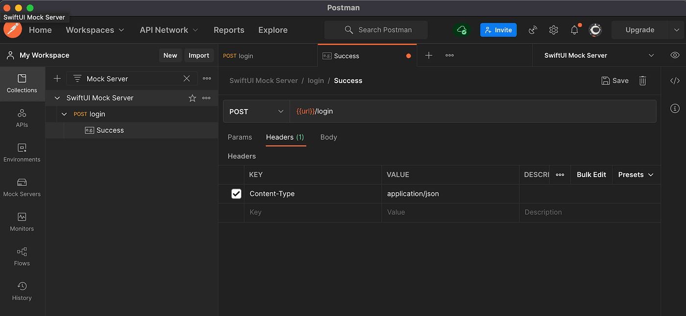Click the request URL field
Screen dimensions: 686x316
tap(473, 112)
